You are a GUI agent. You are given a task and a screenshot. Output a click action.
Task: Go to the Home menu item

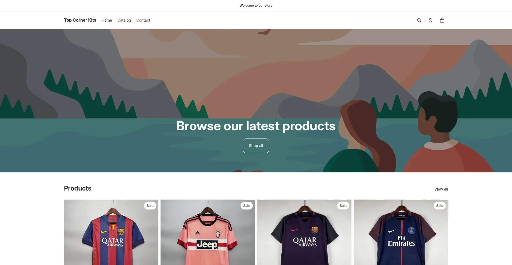coord(107,20)
